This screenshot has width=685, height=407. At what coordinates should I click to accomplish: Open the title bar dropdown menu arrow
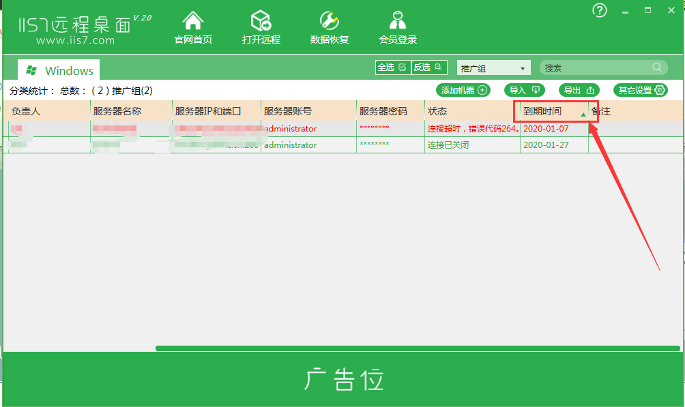[x=626, y=11]
